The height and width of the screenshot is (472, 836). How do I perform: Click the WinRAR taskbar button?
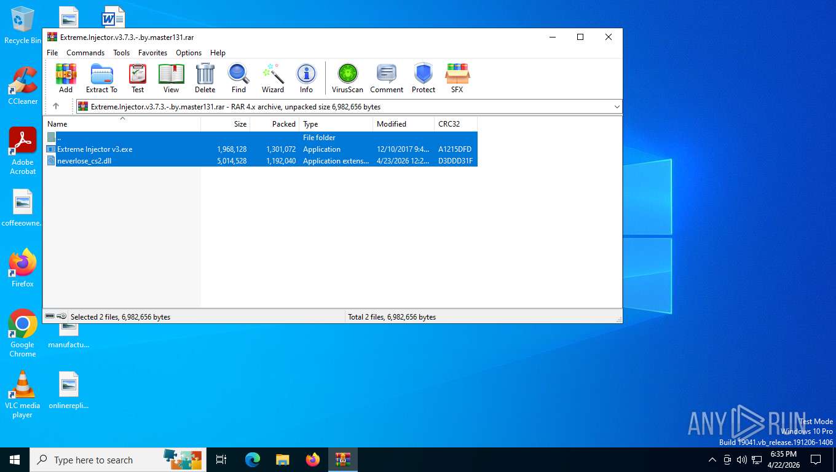click(x=343, y=460)
